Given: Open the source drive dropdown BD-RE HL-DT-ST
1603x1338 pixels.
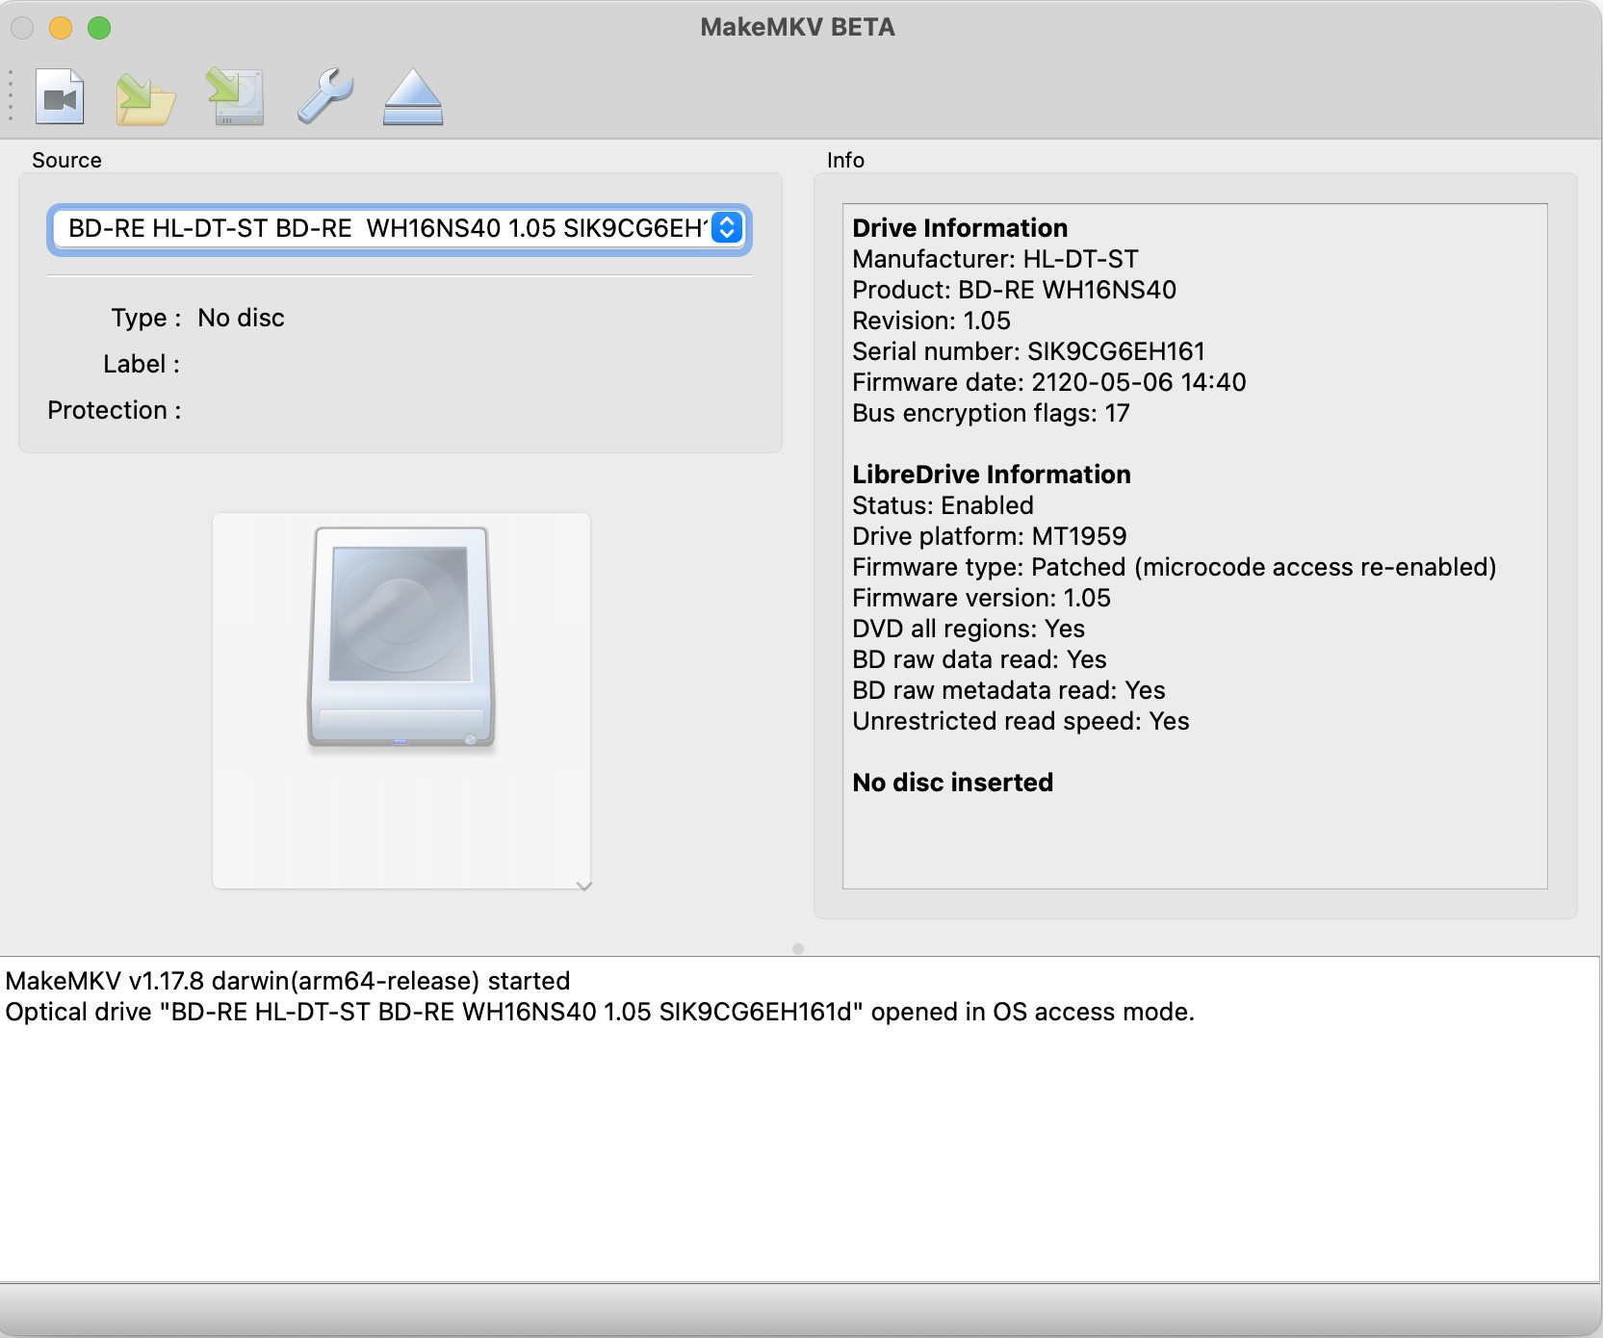Looking at the screenshot, I should pos(399,229).
